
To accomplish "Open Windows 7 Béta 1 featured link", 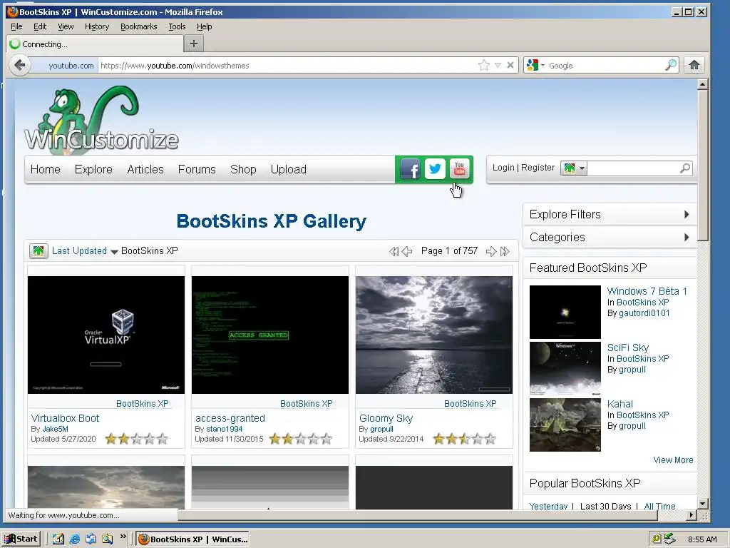I will click(647, 291).
